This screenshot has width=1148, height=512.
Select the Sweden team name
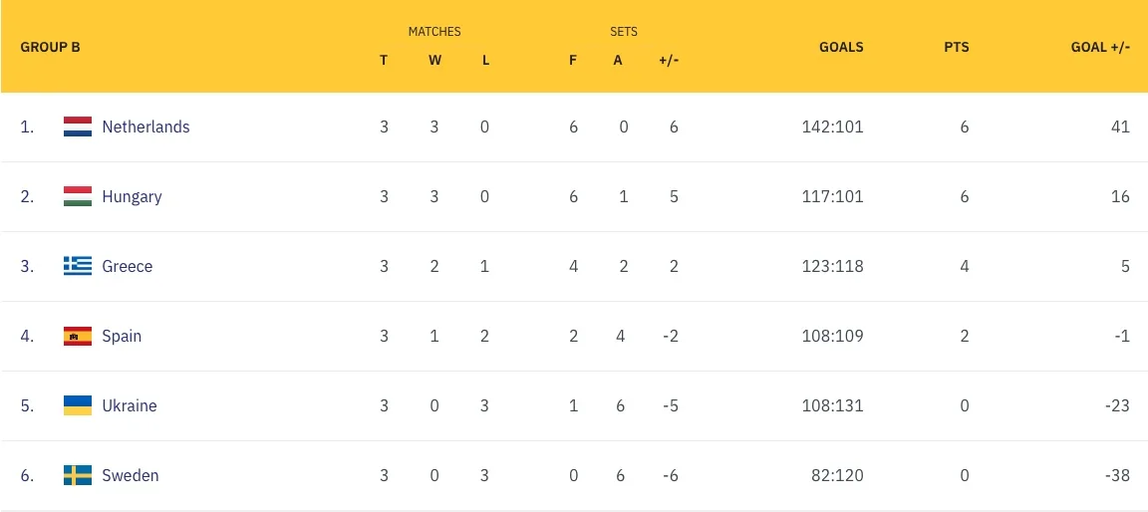[x=131, y=475]
